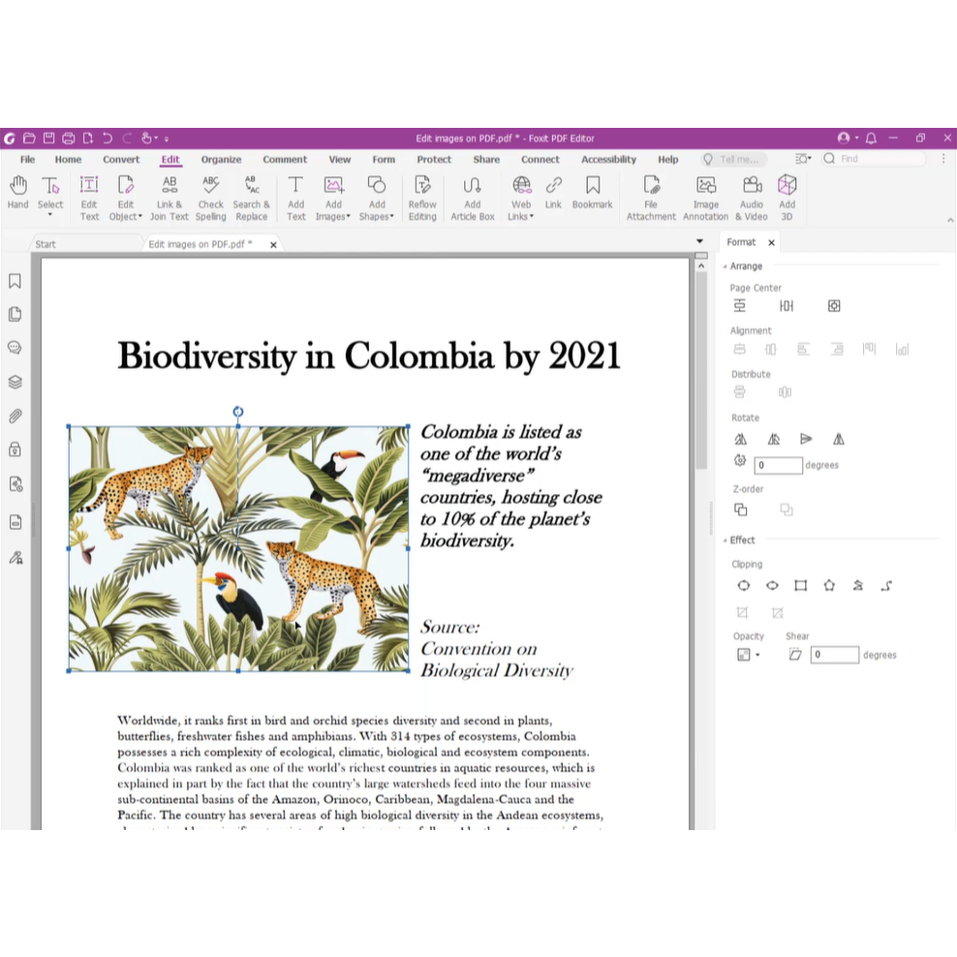Select the jungle leopard image
The height and width of the screenshot is (957, 957).
pyautogui.click(x=238, y=548)
